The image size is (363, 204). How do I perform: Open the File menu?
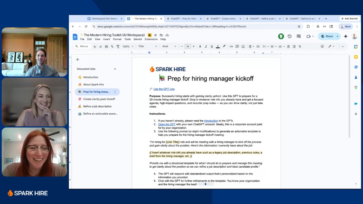[82, 39]
